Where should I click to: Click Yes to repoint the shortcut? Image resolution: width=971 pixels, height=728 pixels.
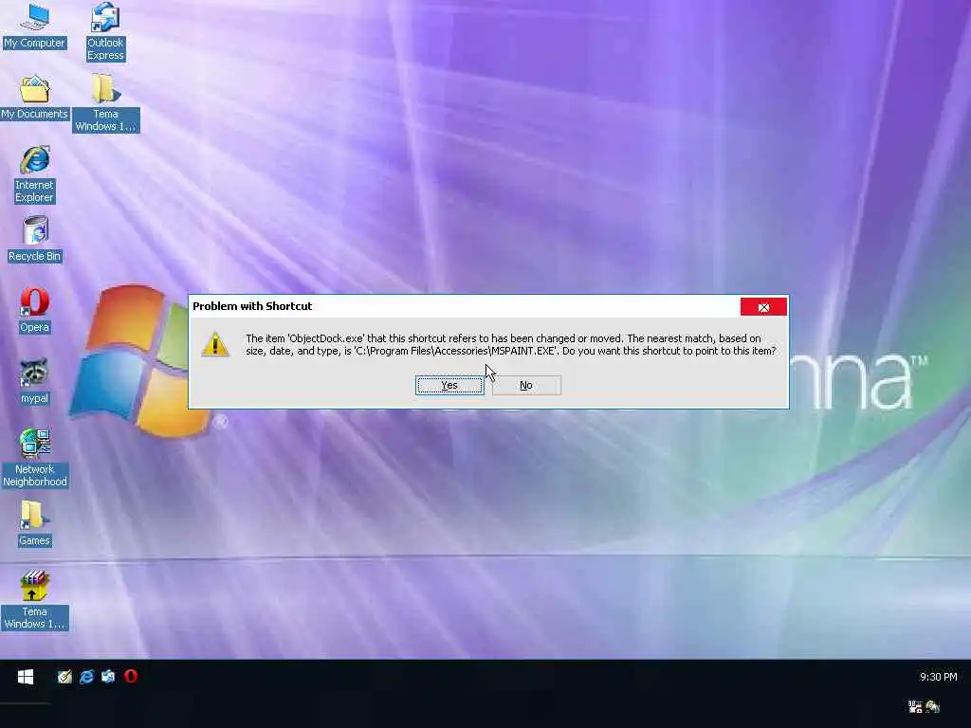pos(449,385)
